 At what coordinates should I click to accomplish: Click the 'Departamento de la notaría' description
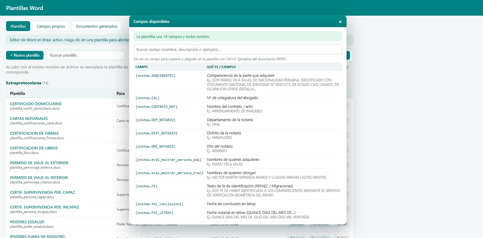tap(230, 120)
